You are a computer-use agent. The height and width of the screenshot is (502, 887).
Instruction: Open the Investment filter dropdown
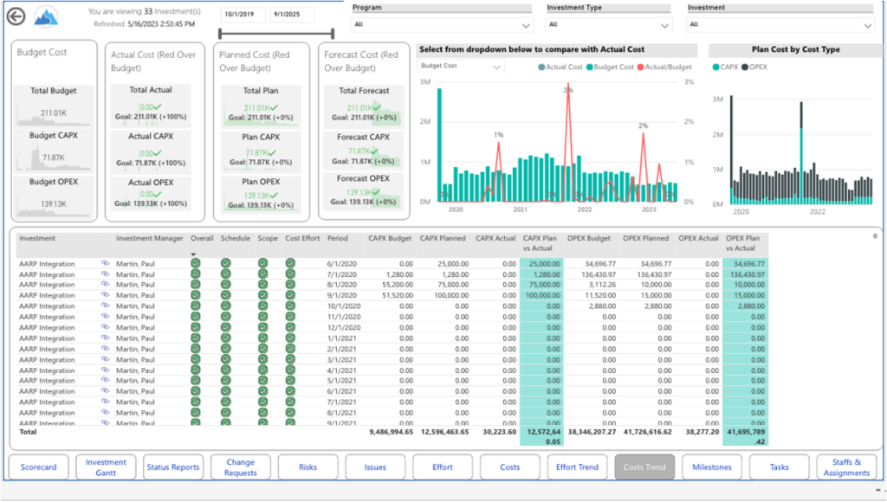click(x=780, y=25)
